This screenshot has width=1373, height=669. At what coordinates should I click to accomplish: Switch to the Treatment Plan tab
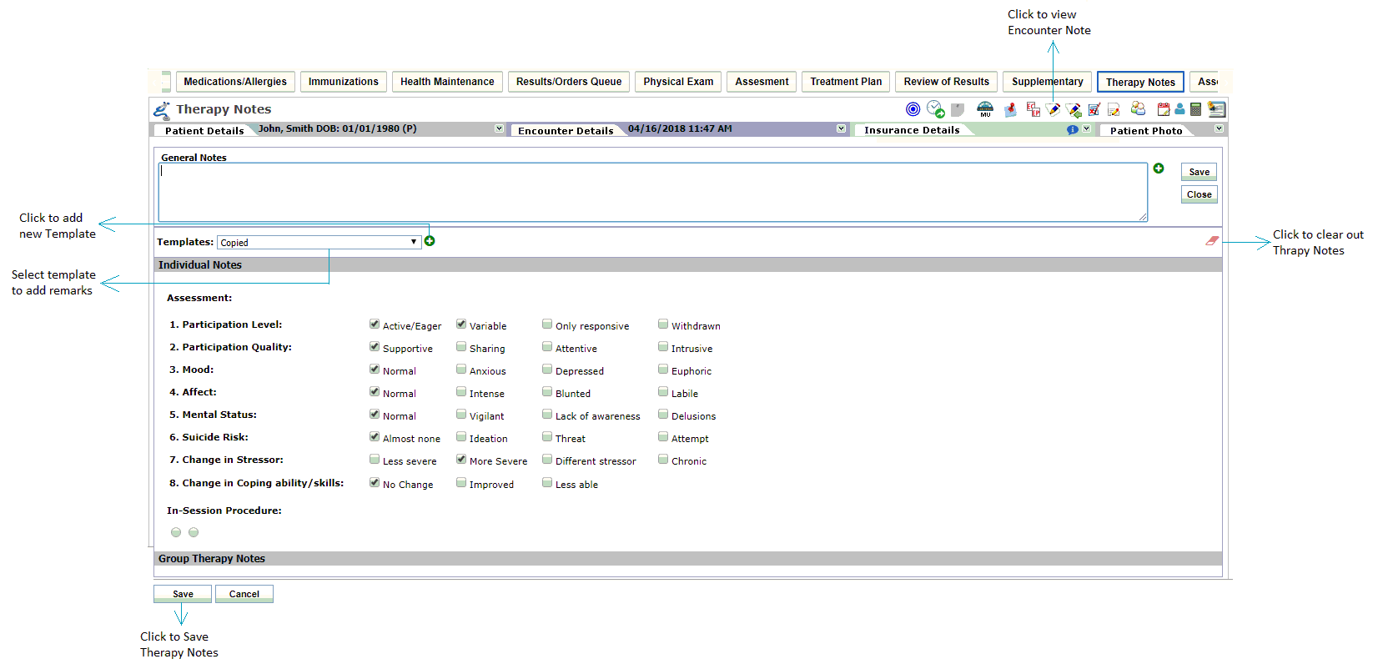pyautogui.click(x=846, y=82)
